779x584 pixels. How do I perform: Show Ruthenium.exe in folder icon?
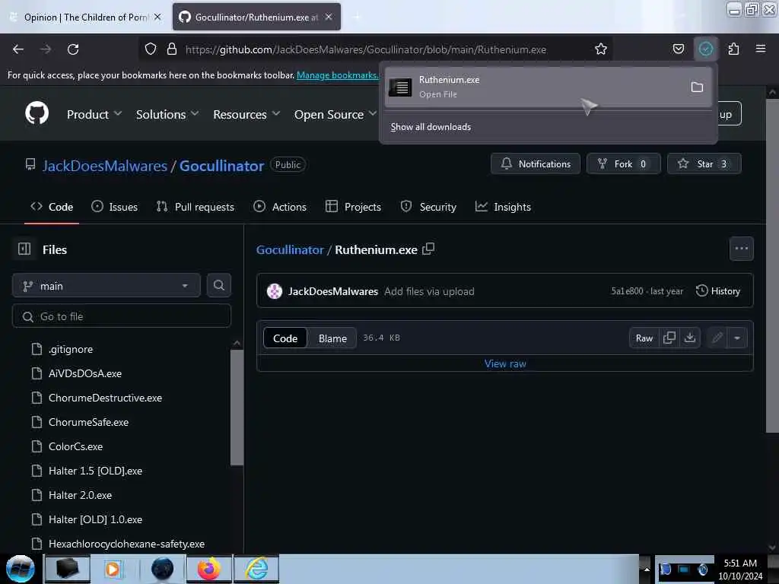[x=697, y=87]
